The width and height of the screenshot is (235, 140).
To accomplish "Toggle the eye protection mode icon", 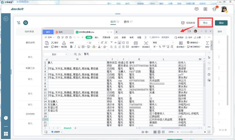I will 143,132.
